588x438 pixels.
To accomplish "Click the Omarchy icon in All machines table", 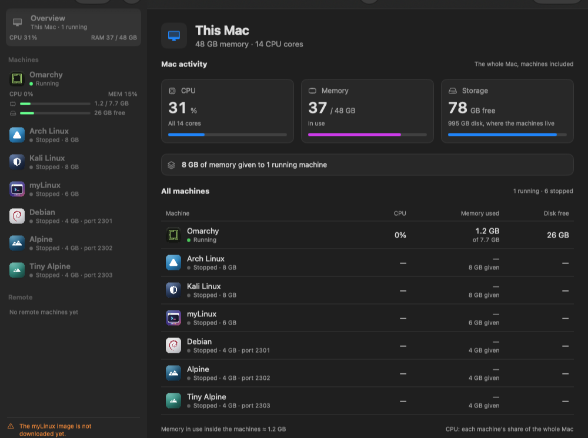I will point(173,235).
